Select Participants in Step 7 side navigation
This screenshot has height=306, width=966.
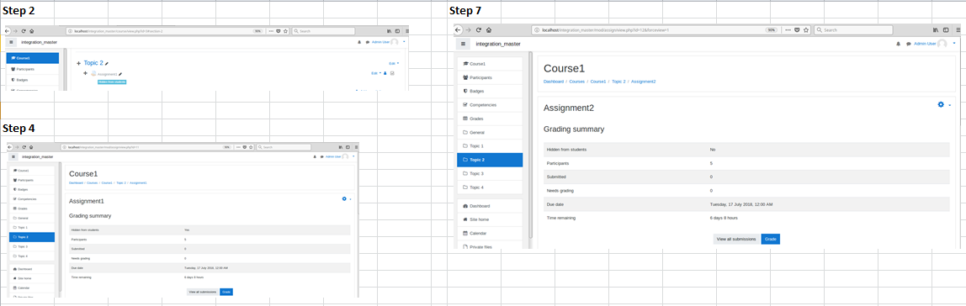[490, 77]
